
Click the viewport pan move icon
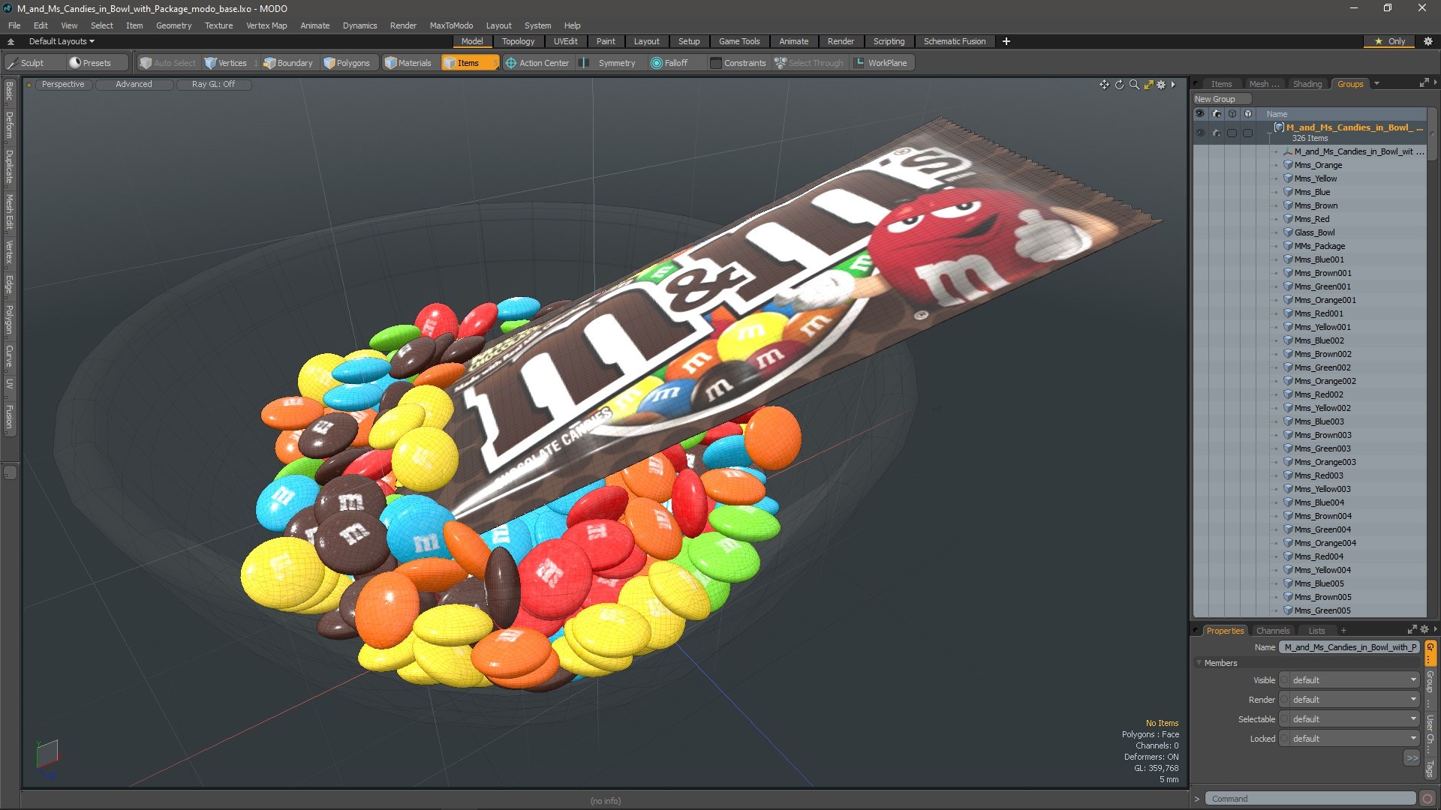[1104, 85]
